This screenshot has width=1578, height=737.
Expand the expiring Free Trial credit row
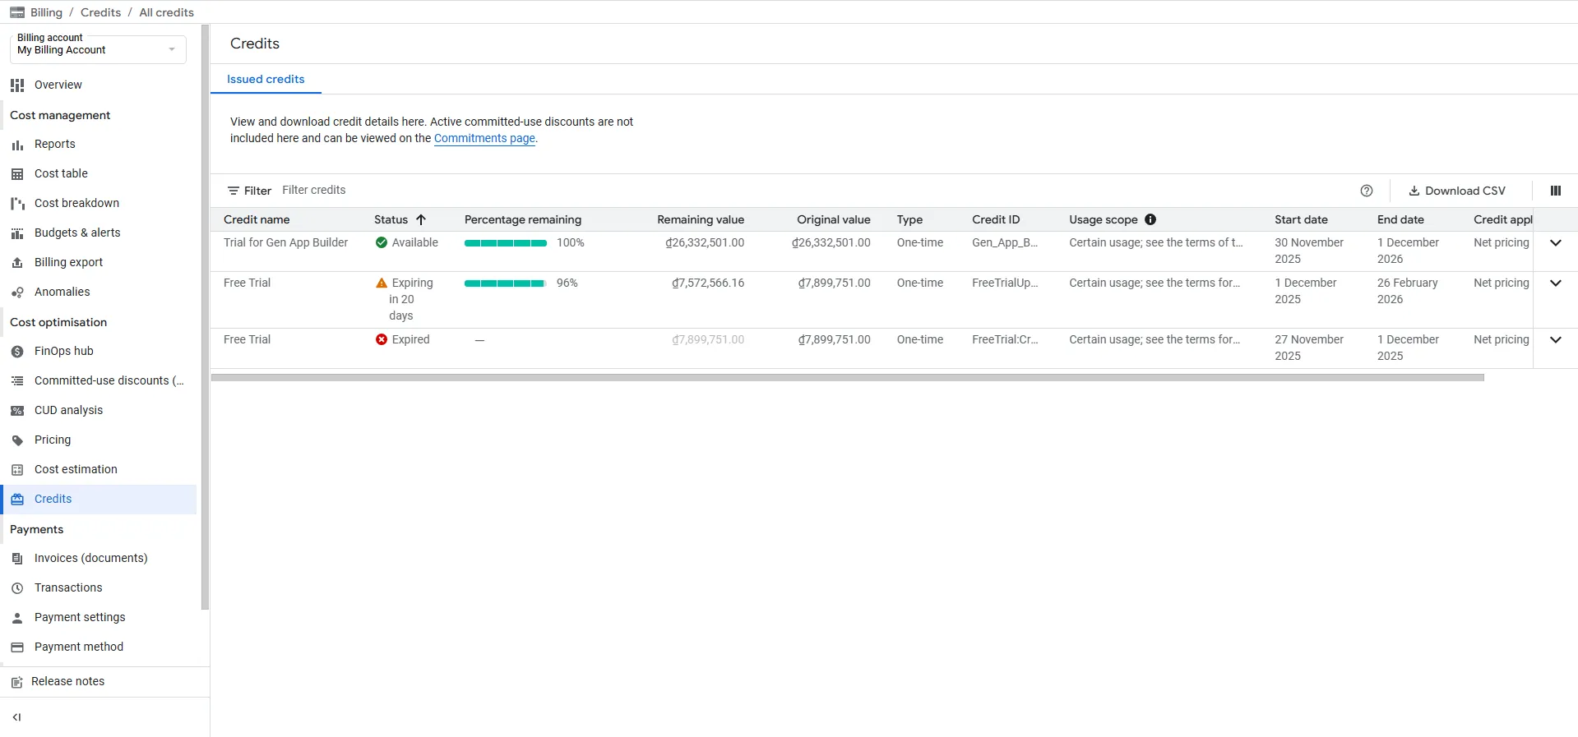[1556, 283]
